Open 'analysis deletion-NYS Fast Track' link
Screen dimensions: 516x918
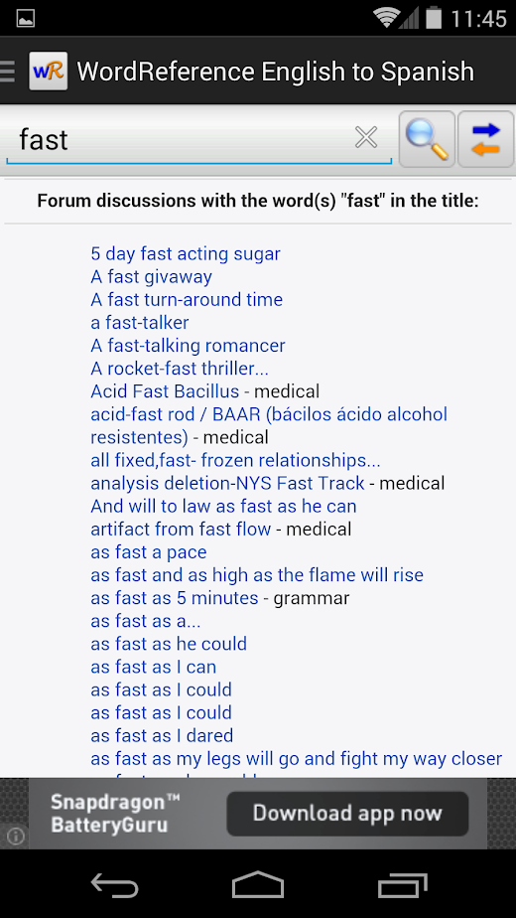tap(227, 483)
